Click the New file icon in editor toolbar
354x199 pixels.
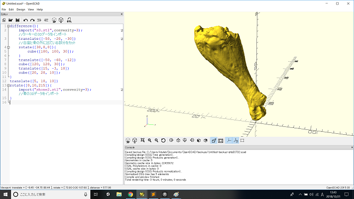click(x=4, y=20)
